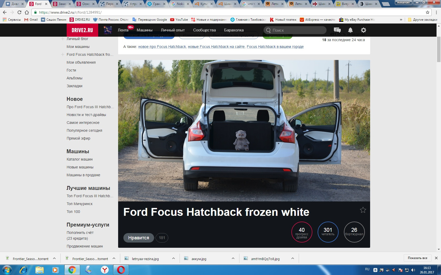The image size is (441, 275).
Task: Like the car with the Нравится button
Action: 139,238
